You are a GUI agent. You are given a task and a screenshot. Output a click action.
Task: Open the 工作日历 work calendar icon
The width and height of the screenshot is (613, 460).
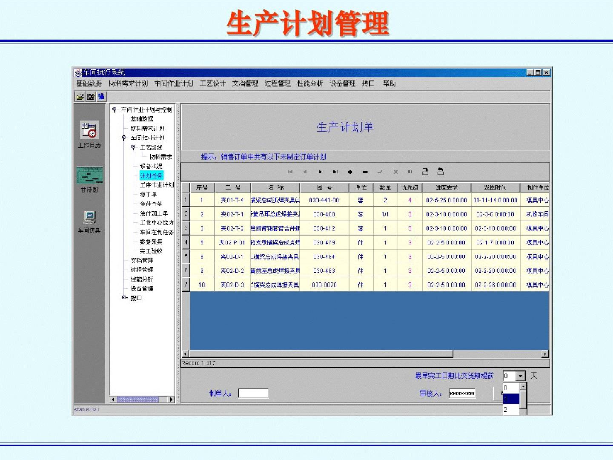[89, 130]
